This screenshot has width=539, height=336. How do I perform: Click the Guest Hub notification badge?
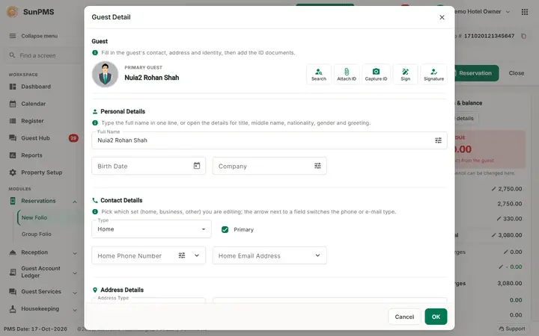[73, 138]
